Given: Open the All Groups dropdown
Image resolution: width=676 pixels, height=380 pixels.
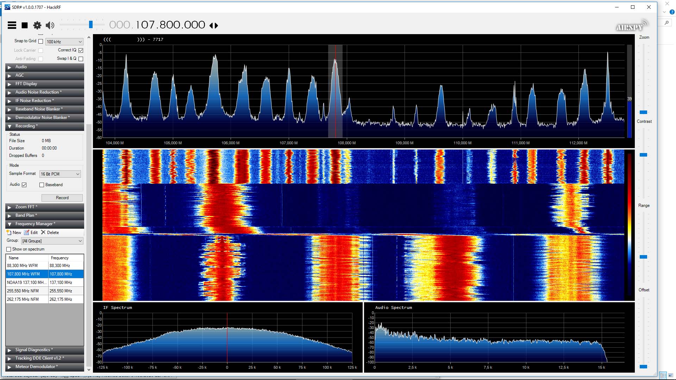Looking at the screenshot, I should click(52, 241).
